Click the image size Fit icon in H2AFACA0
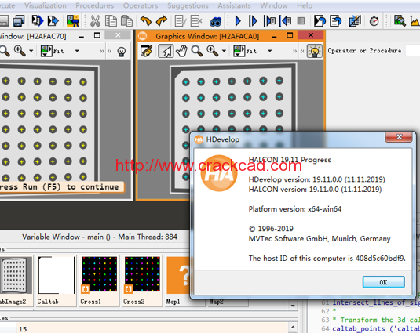Screen dimensions: 420x333 tap(239, 51)
